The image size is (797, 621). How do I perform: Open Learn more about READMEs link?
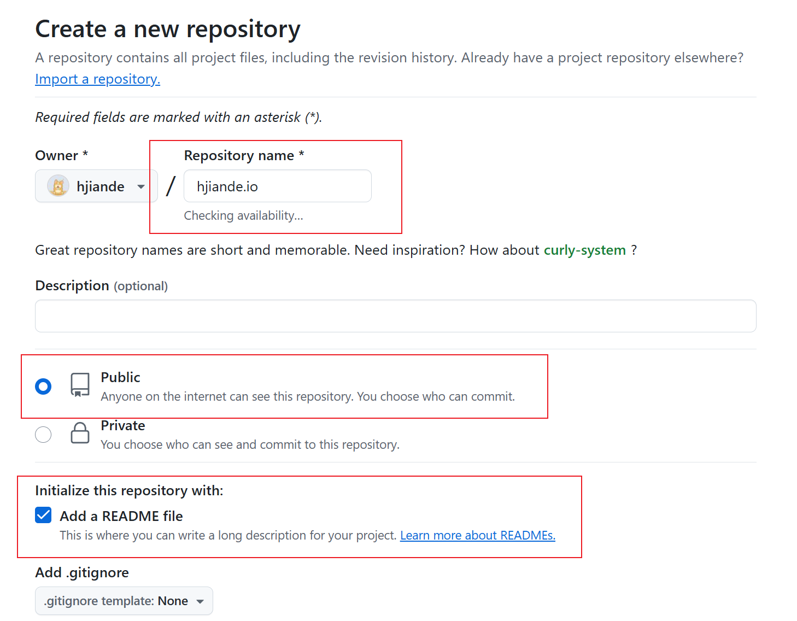click(477, 536)
